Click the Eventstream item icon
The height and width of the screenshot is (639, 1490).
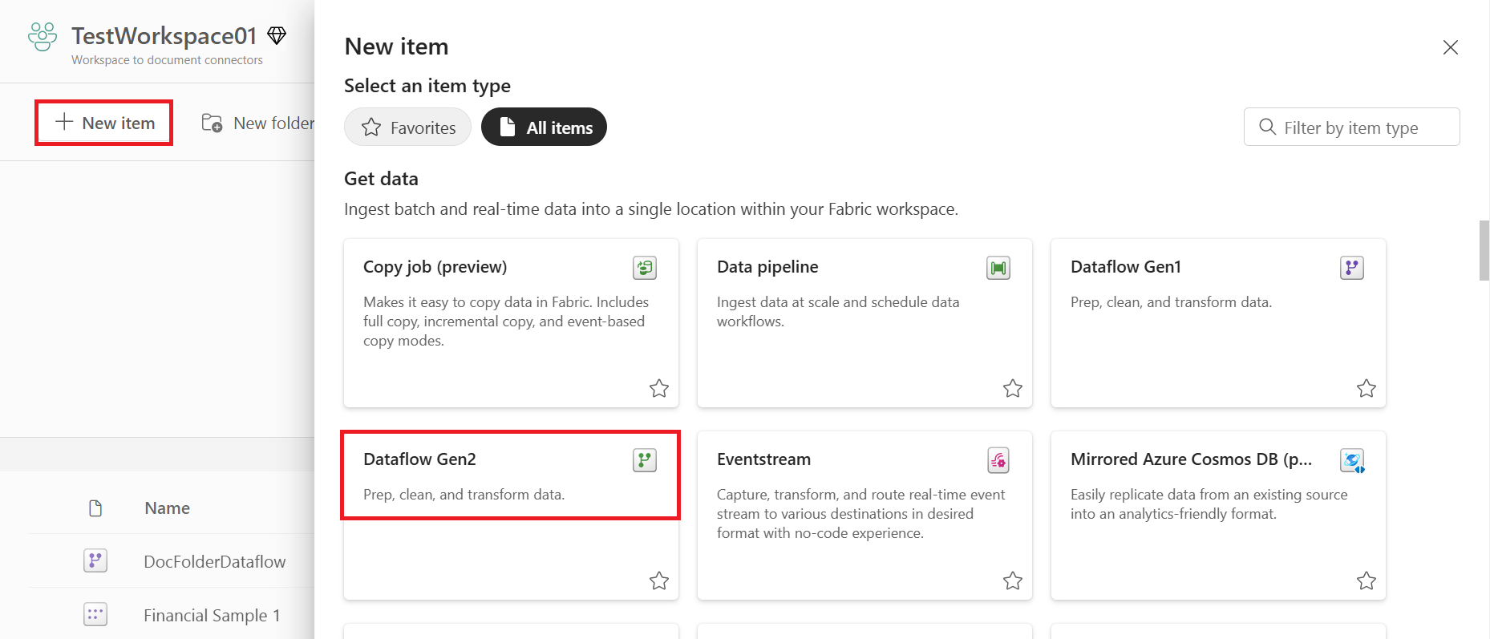pos(998,460)
